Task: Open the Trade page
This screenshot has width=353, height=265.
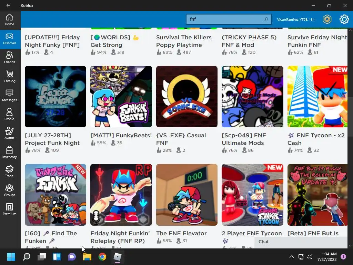Action: (9, 171)
